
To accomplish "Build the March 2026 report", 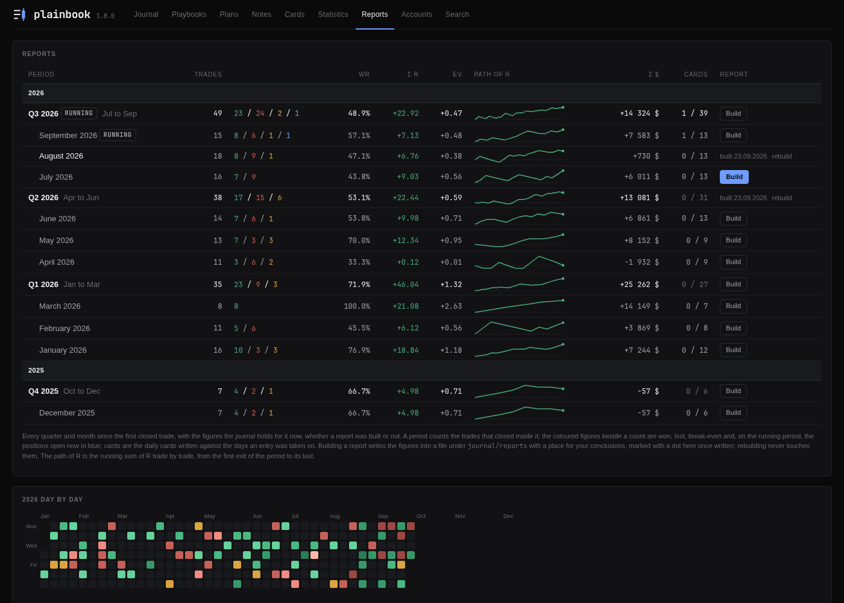I will (x=733, y=306).
